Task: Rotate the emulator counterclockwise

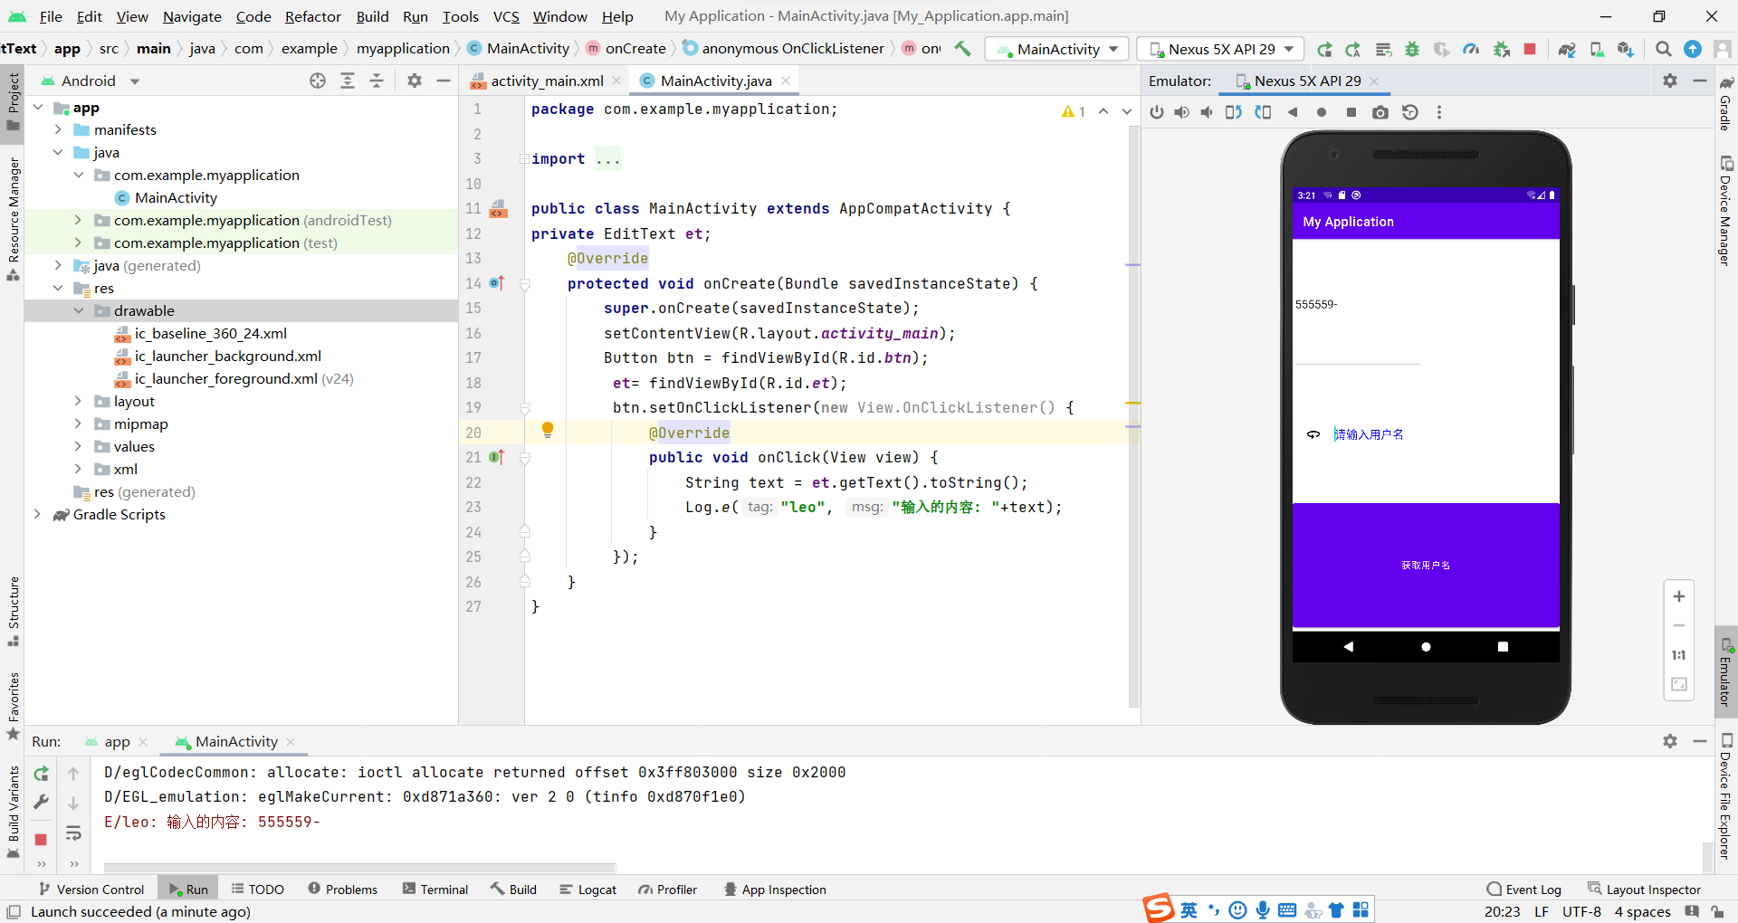Action: [1234, 112]
